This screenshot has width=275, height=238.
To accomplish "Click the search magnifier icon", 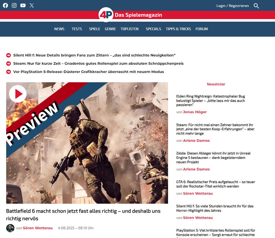I will tap(256, 6).
